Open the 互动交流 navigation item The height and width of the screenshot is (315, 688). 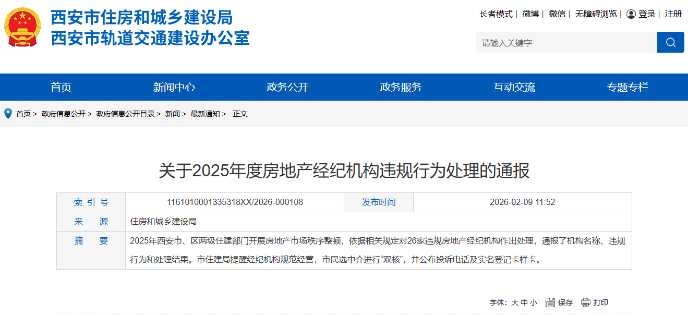click(514, 87)
